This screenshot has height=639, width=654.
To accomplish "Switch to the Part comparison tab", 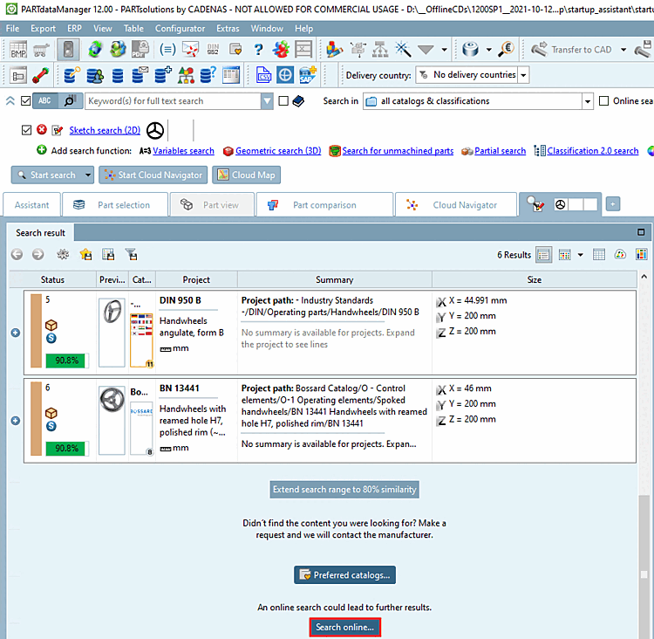I will pyautogui.click(x=324, y=204).
